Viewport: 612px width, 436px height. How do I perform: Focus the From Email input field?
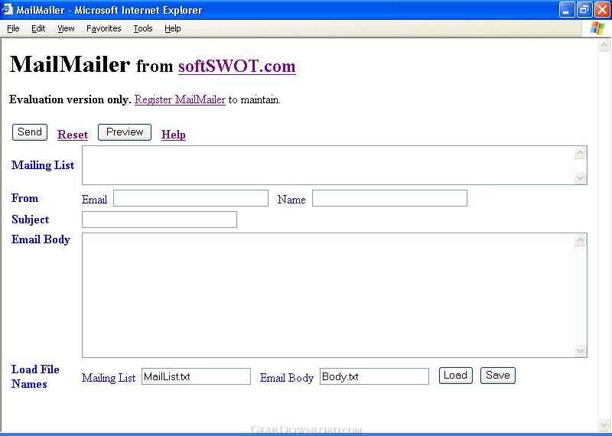pos(190,198)
